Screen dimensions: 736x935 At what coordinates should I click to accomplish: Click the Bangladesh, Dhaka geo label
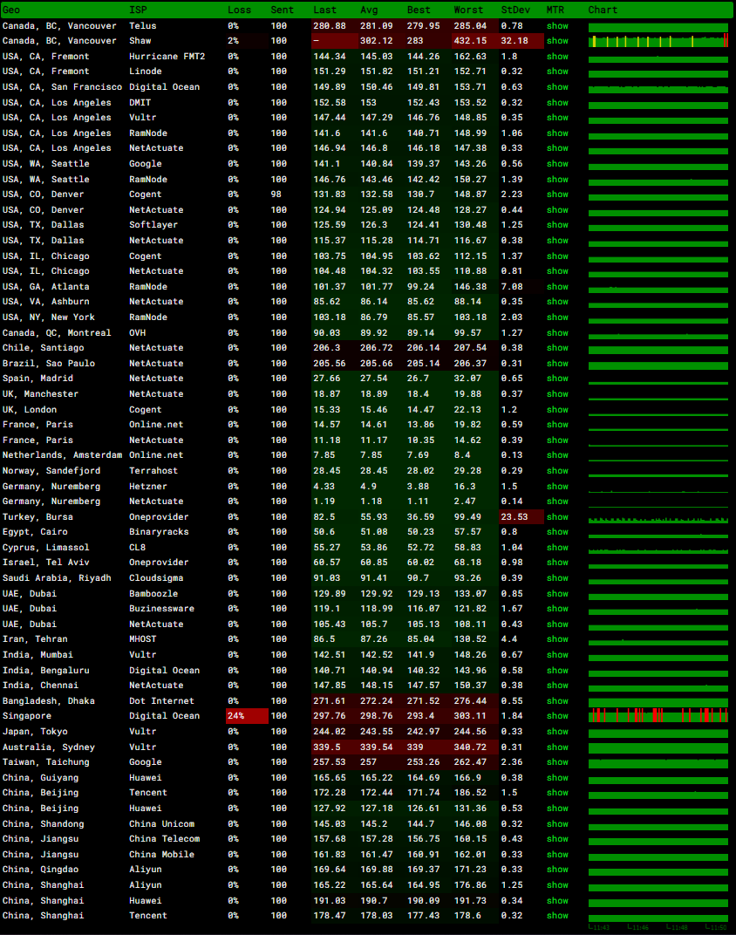pos(49,700)
